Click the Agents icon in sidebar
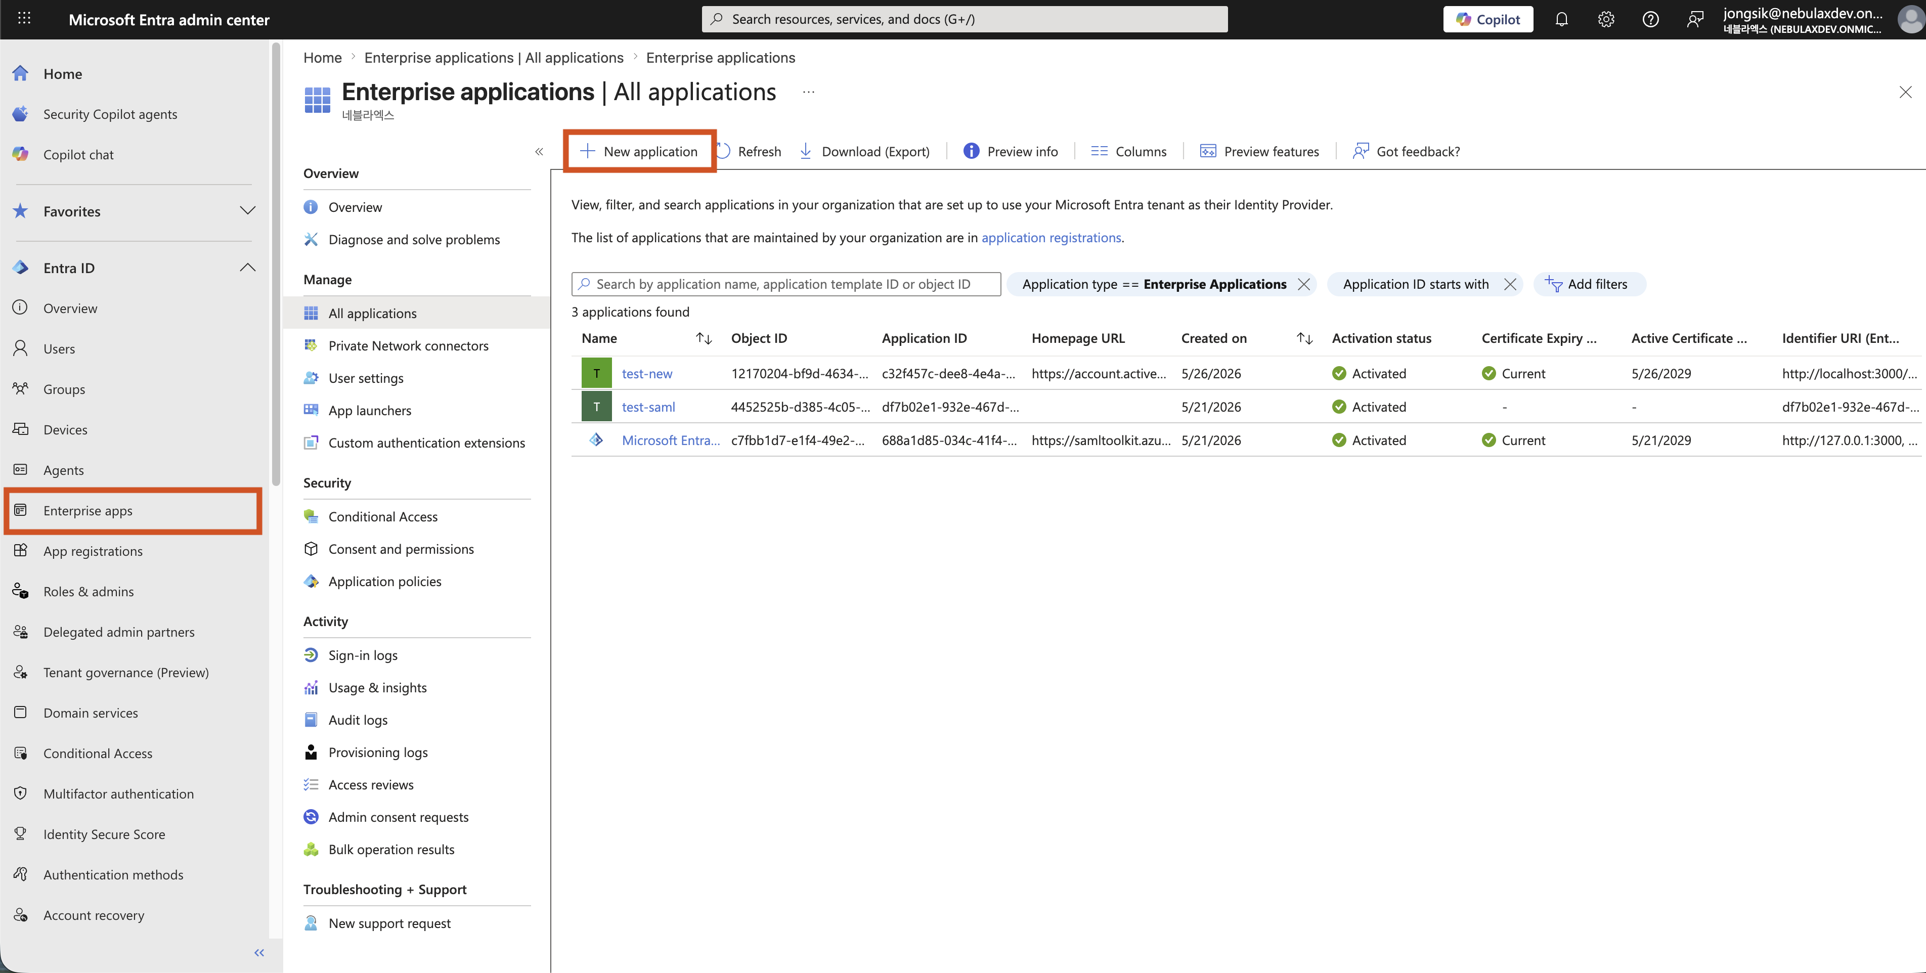Image resolution: width=1926 pixels, height=973 pixels. click(21, 469)
